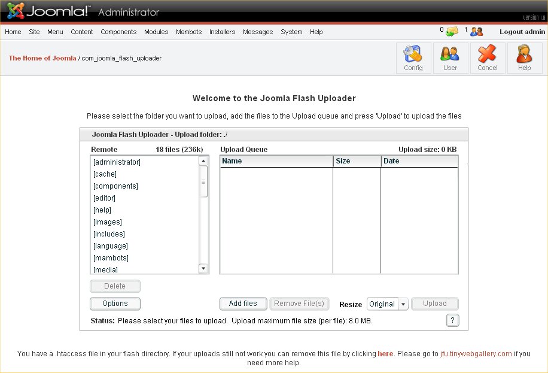548x373 pixels.
Task: Click the User toolbar icon
Action: (x=450, y=58)
